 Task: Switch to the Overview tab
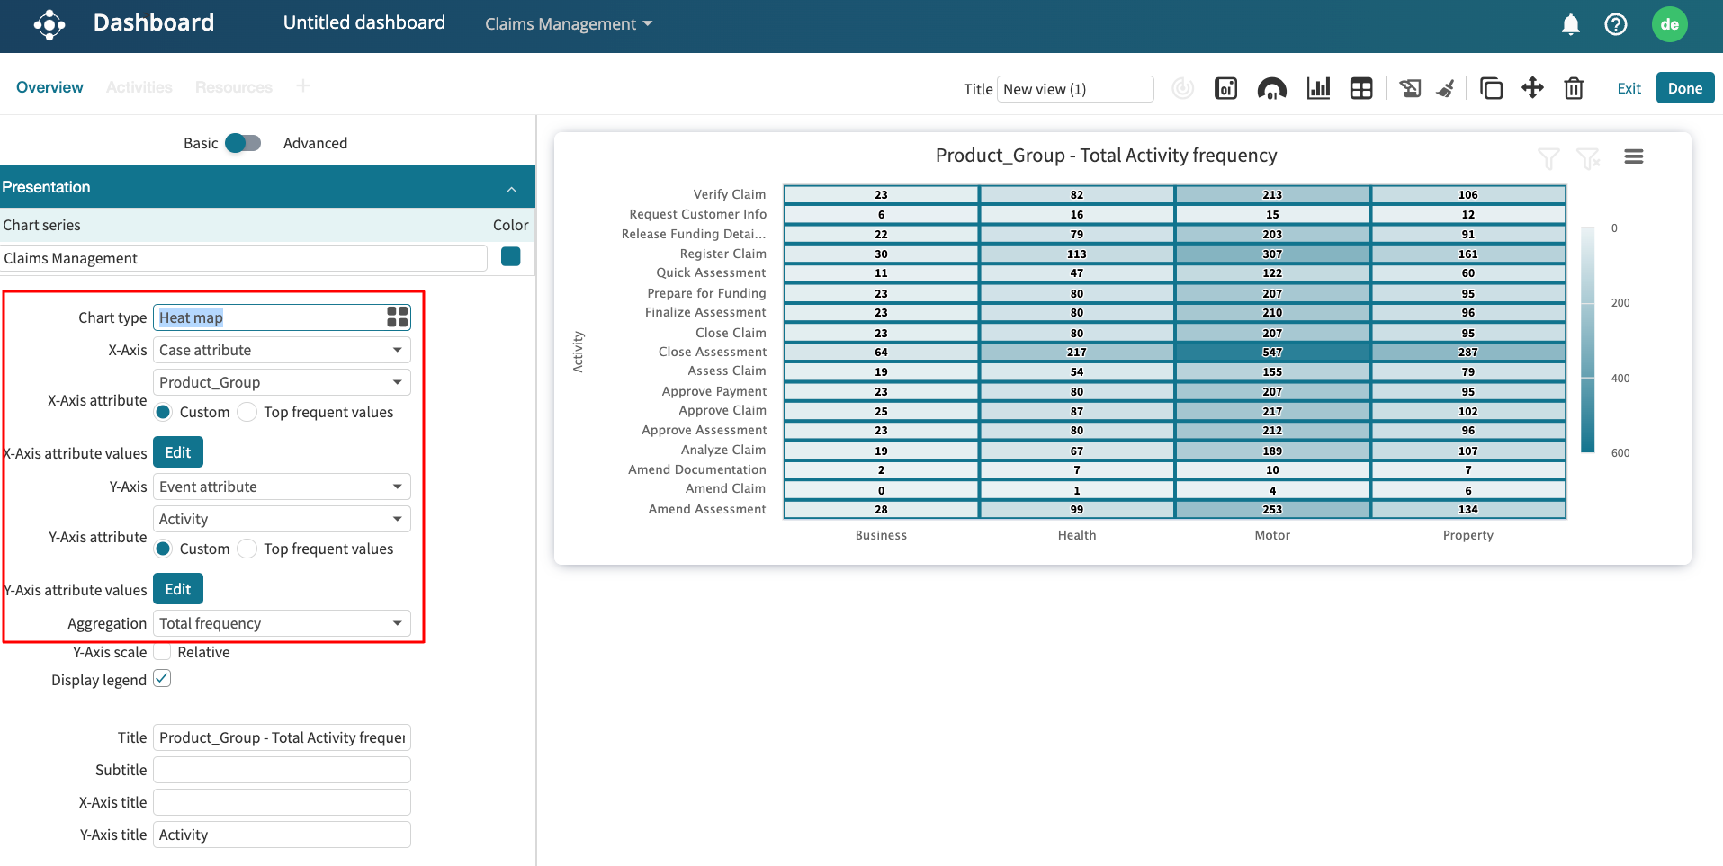(x=49, y=87)
